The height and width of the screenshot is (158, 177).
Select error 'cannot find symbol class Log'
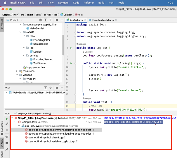point(45,138)
